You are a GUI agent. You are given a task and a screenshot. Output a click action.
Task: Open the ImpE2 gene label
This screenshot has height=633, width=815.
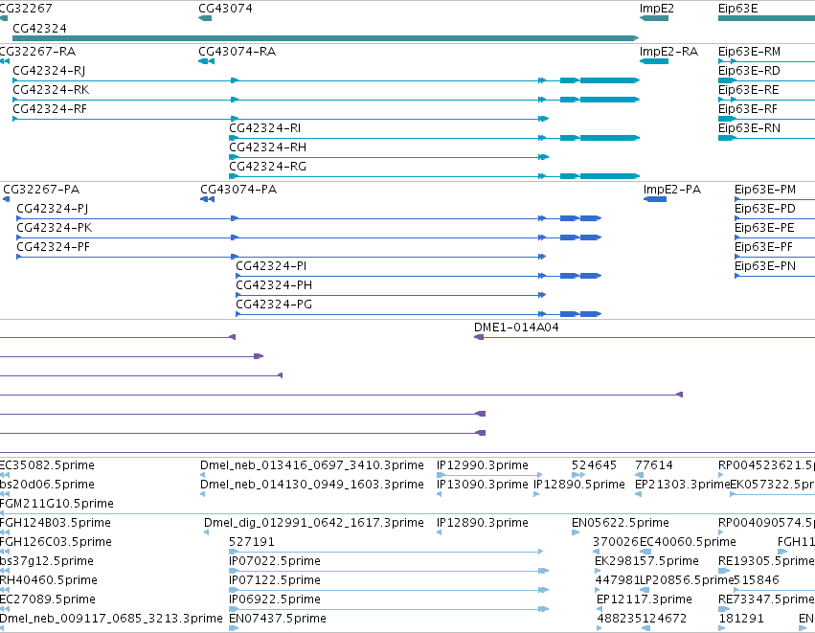(656, 9)
